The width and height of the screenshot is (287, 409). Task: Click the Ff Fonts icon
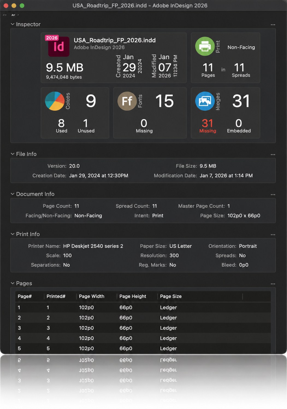tap(127, 101)
